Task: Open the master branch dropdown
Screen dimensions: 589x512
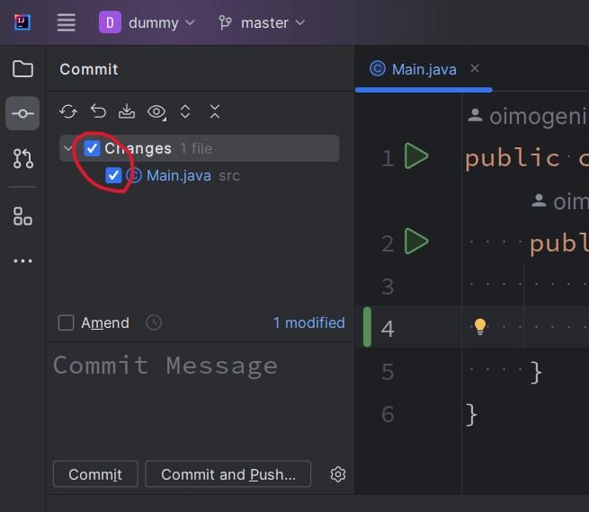Action: pyautogui.click(x=262, y=22)
